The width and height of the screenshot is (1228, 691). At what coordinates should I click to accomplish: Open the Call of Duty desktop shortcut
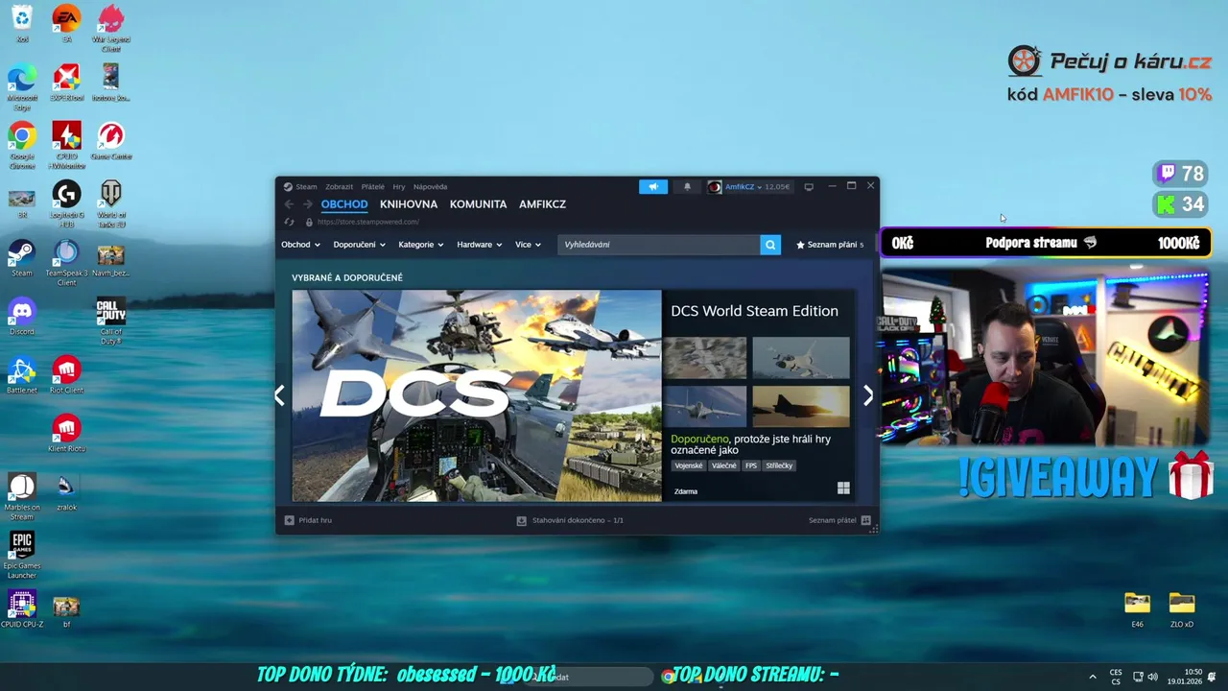click(111, 321)
